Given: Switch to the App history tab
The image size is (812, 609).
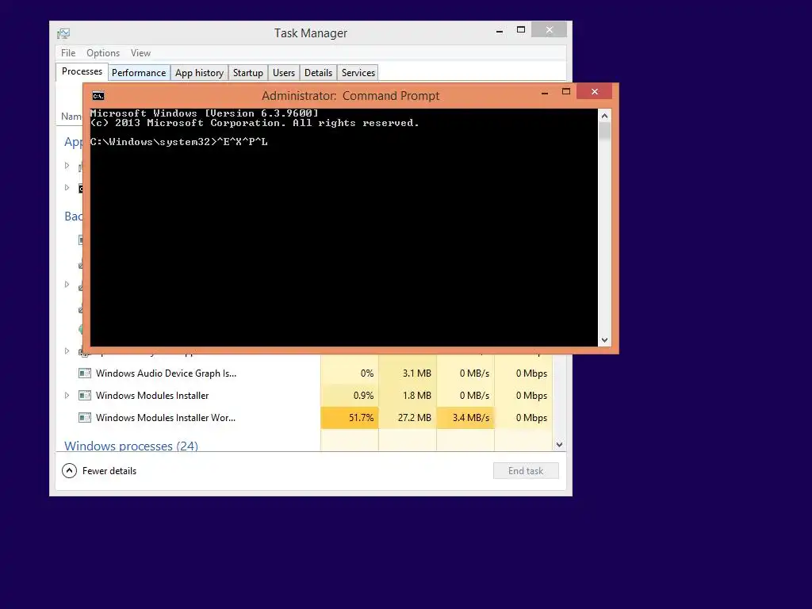Looking at the screenshot, I should (x=199, y=72).
